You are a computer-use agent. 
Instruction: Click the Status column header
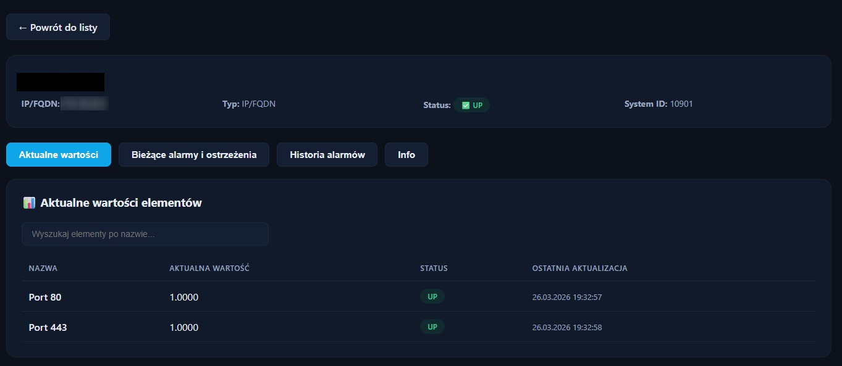point(434,268)
